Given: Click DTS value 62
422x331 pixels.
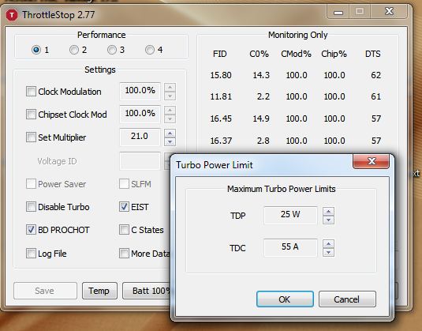Looking at the screenshot, I should coord(376,75).
